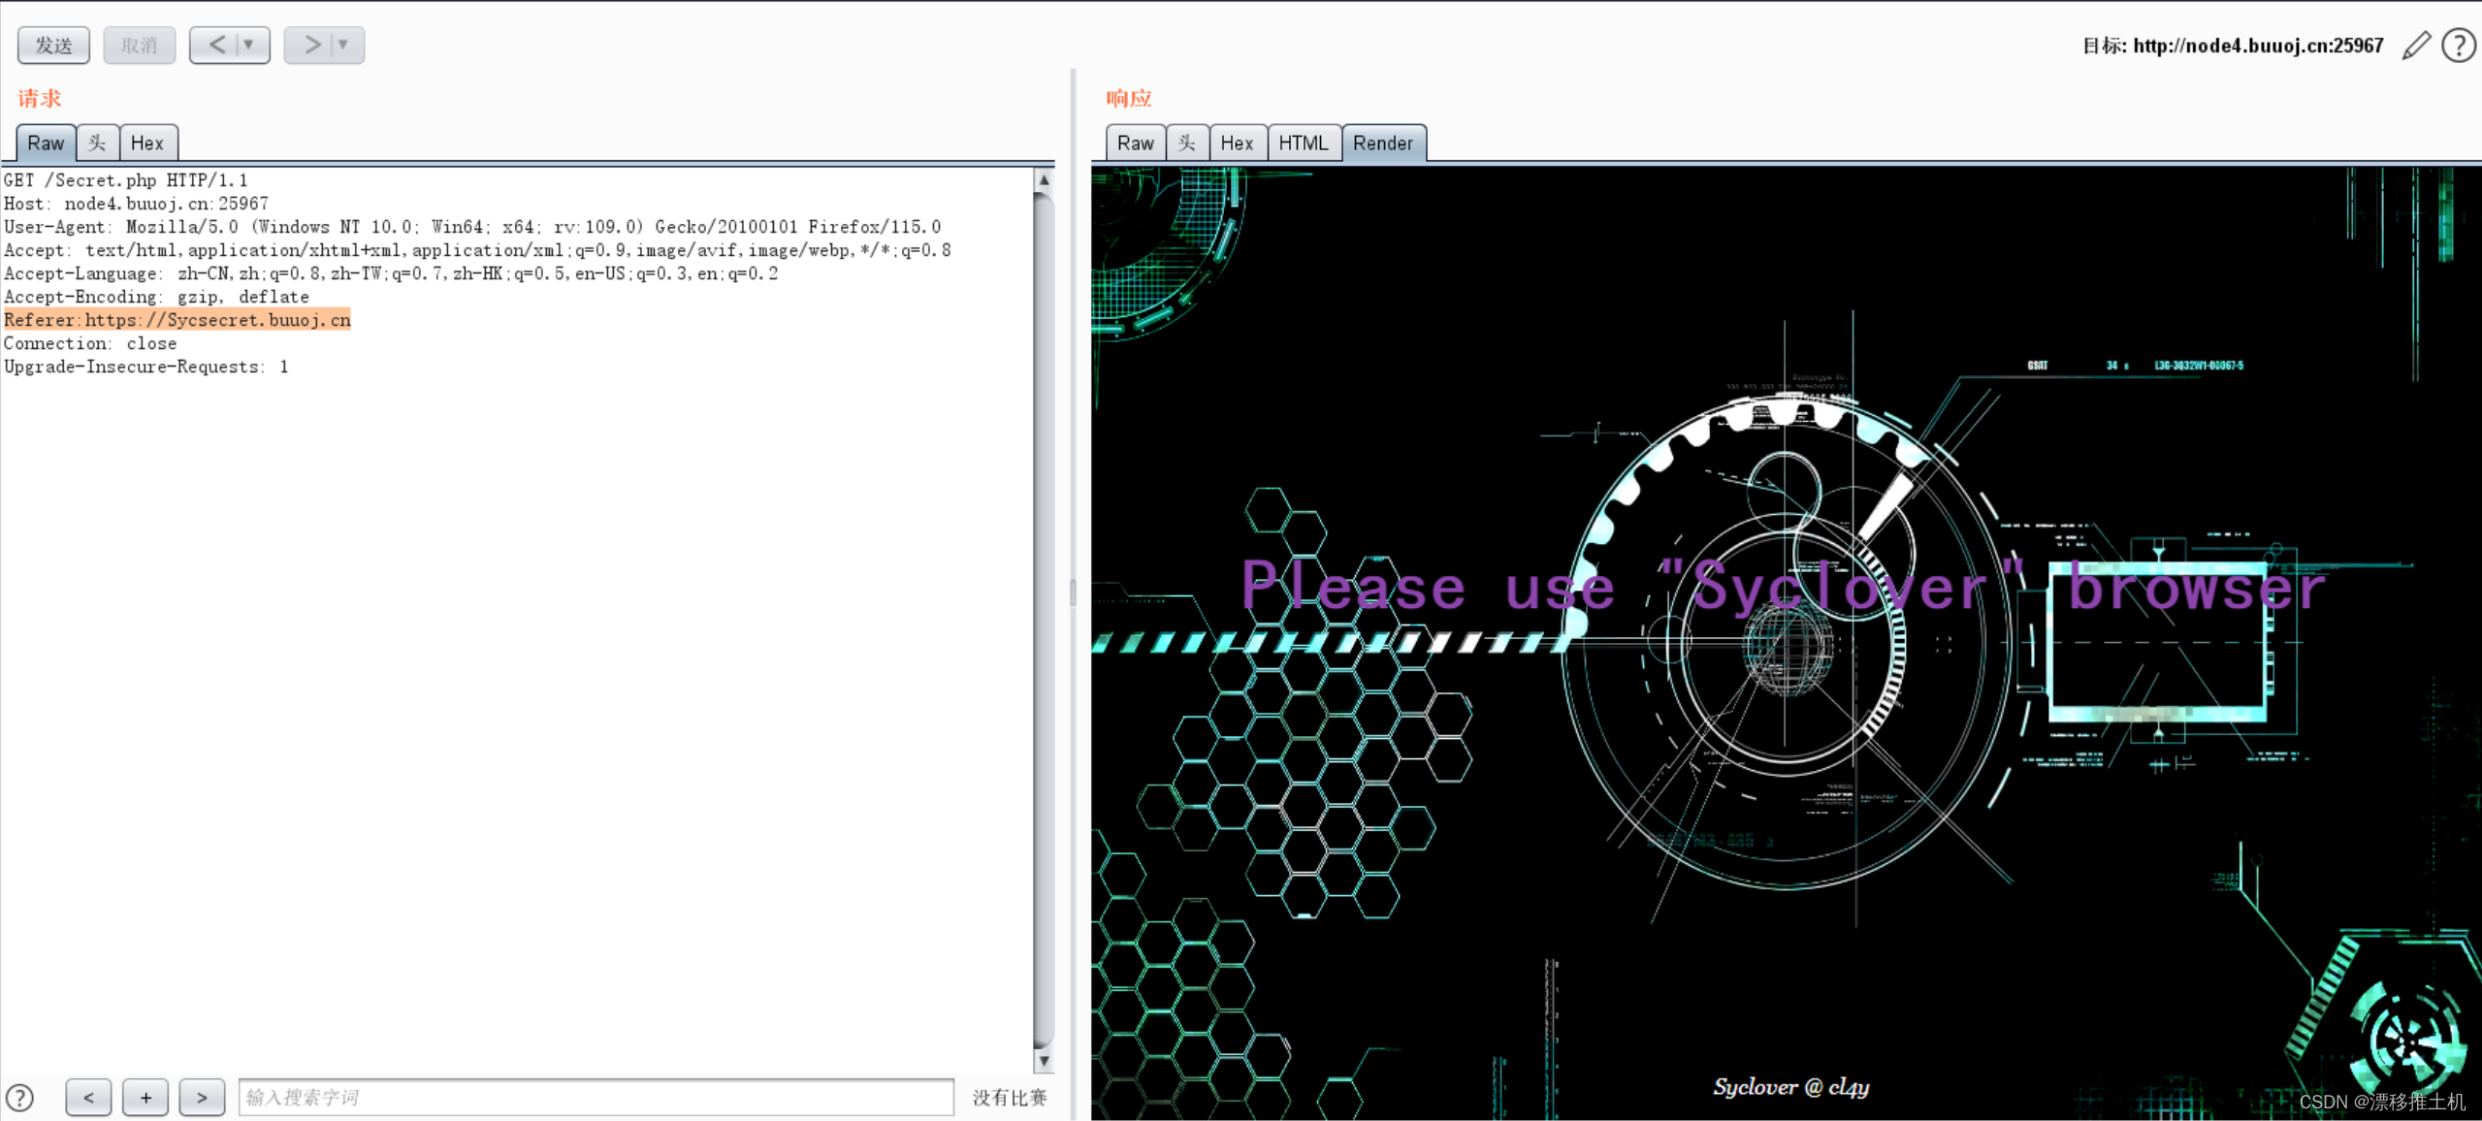Click the highlighted Referer header line
The height and width of the screenshot is (1121, 2482).
[177, 320]
